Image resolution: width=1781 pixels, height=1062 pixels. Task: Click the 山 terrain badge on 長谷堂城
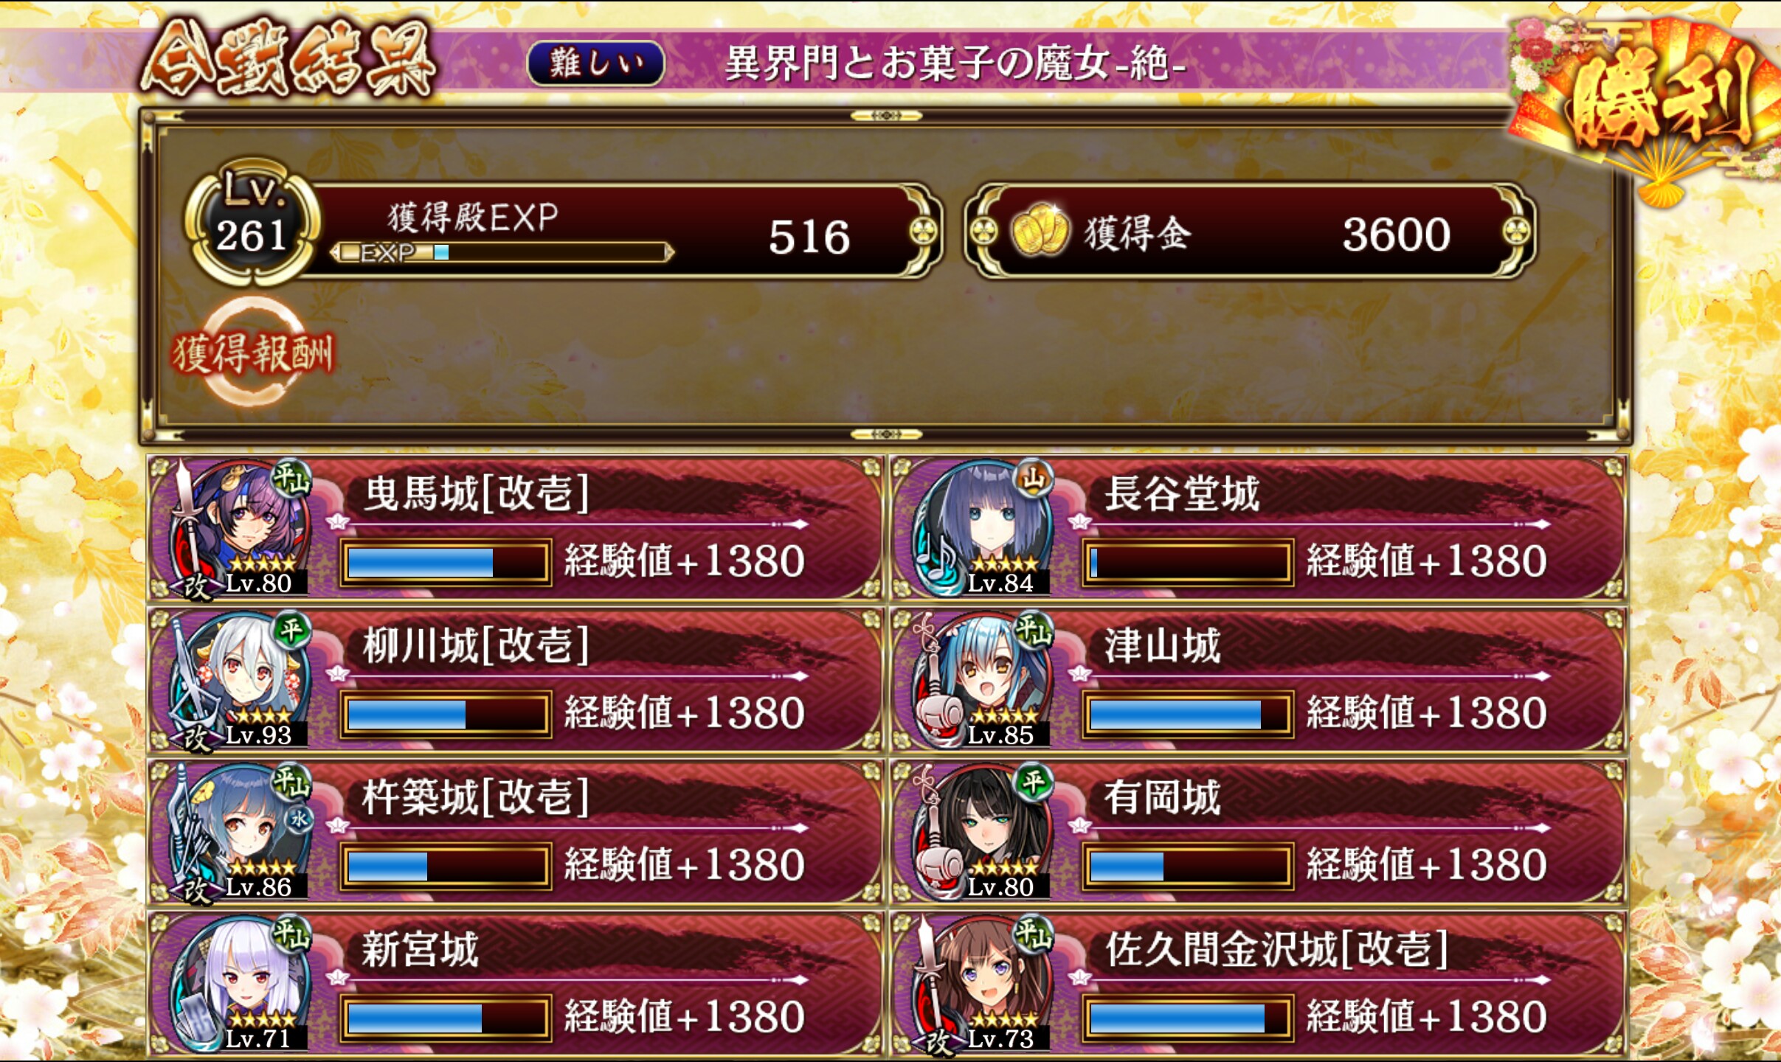click(x=1034, y=479)
